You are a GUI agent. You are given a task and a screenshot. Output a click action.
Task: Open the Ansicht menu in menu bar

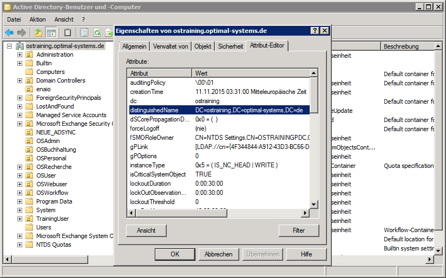64,19
